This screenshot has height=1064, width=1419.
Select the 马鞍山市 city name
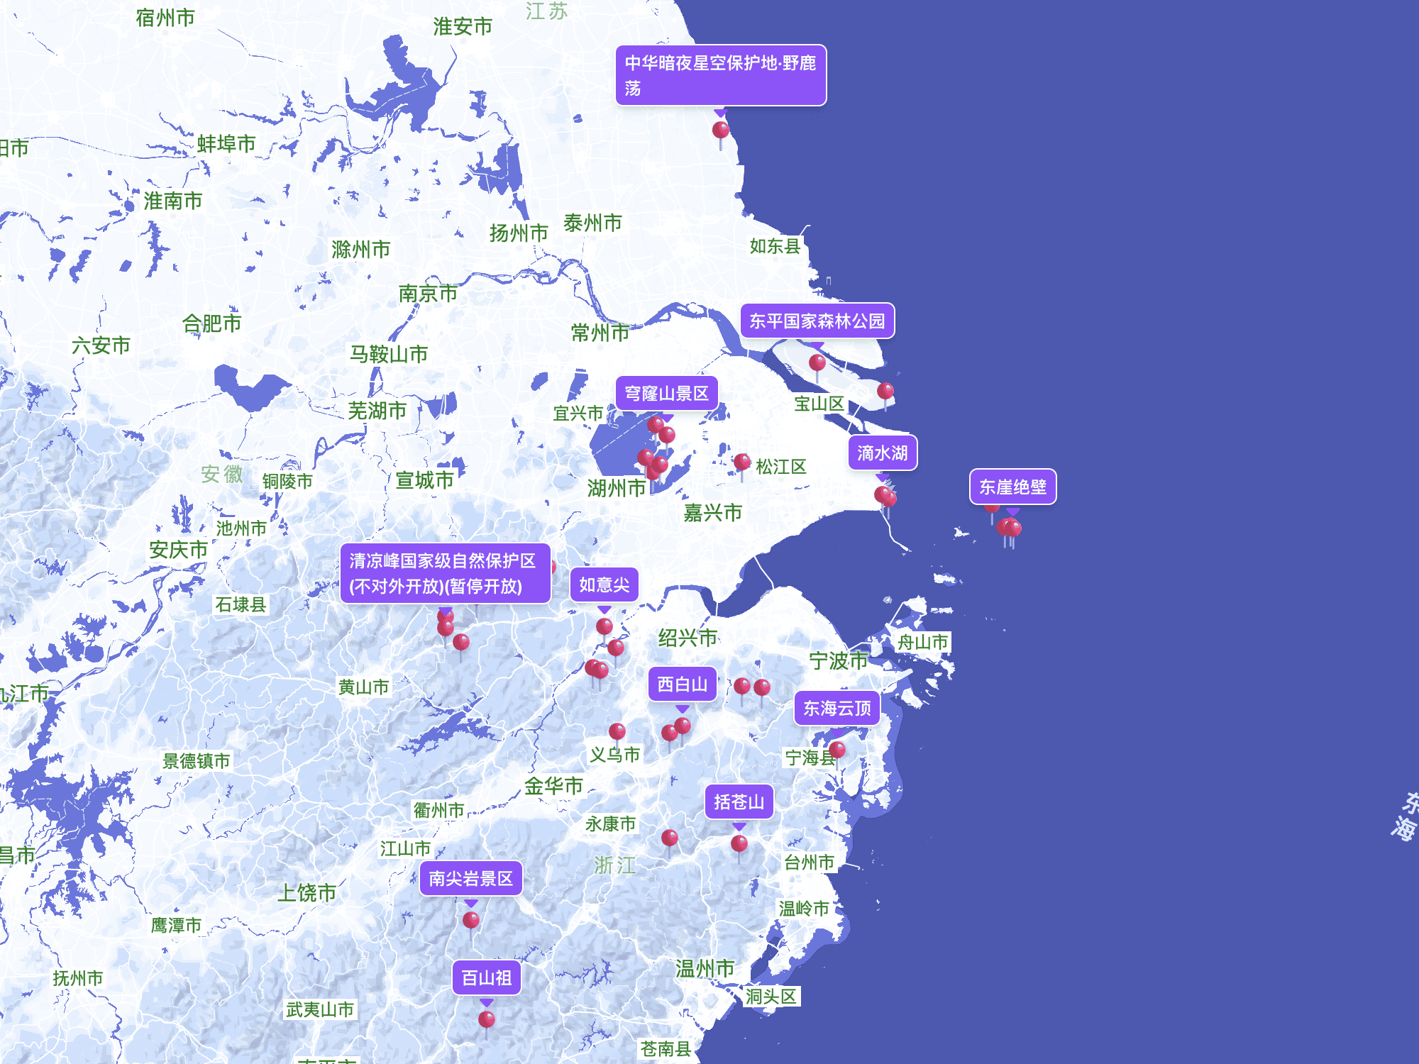389,354
